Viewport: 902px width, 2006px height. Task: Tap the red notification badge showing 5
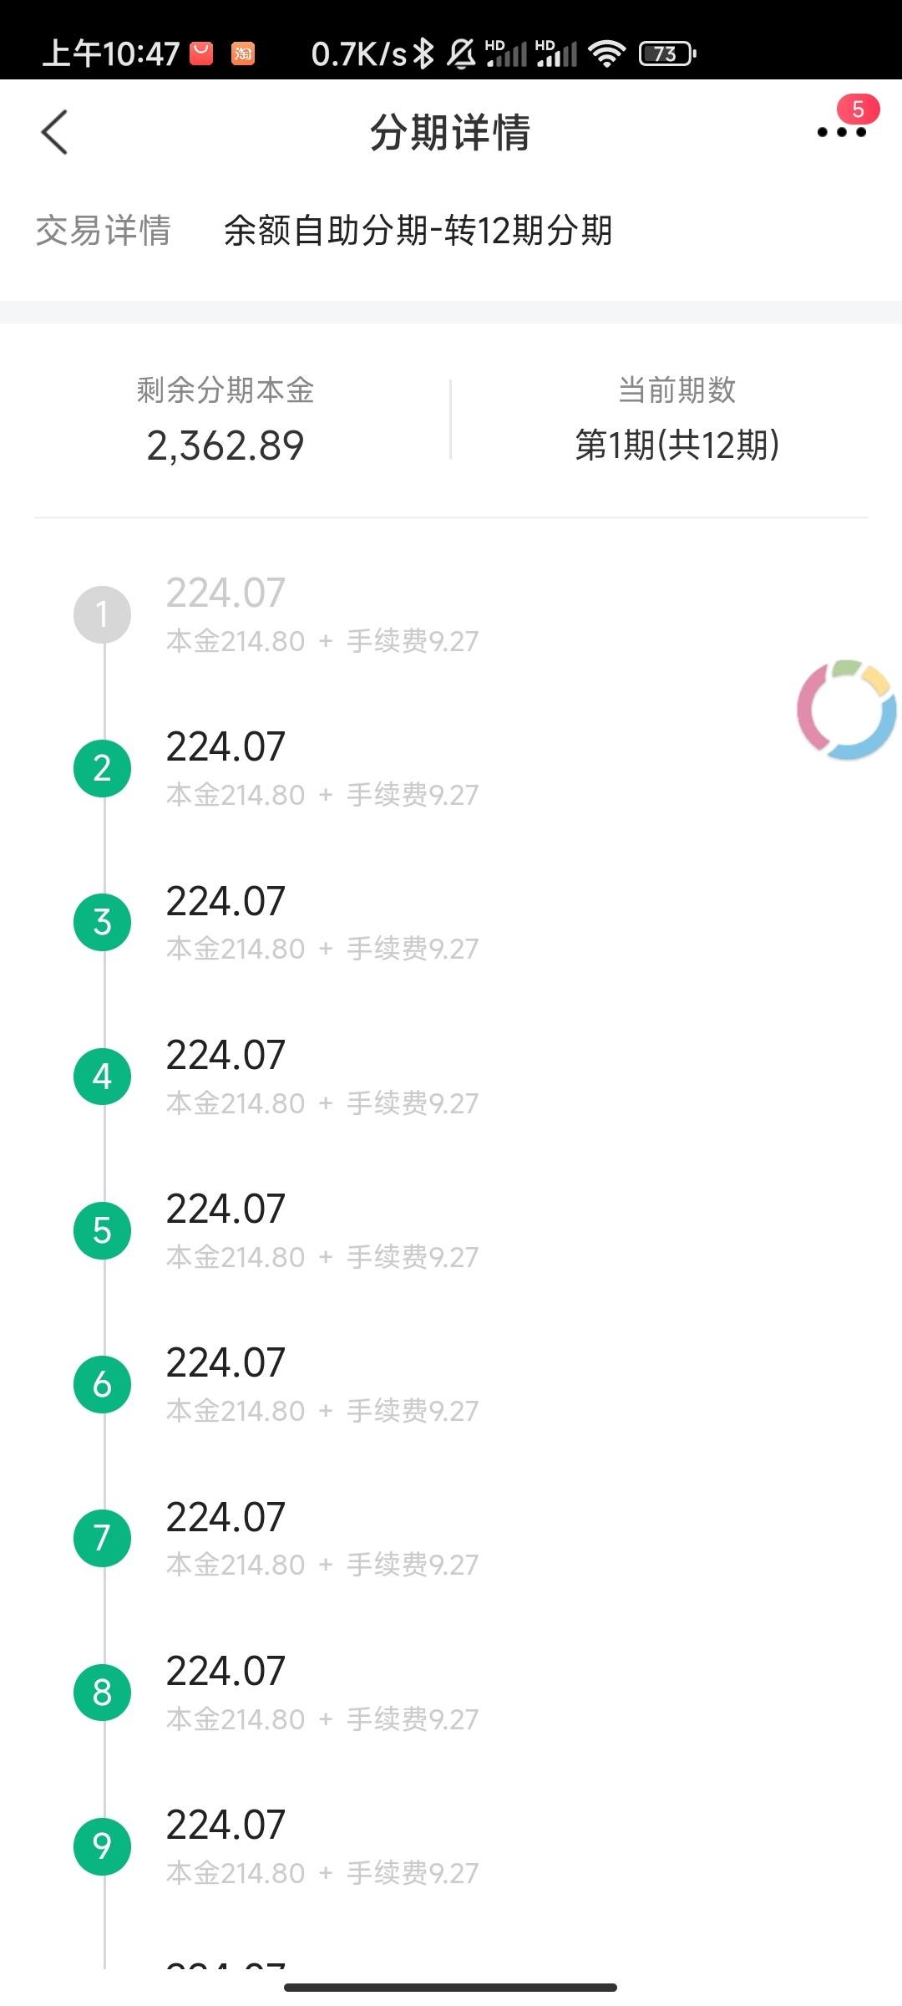coord(858,109)
